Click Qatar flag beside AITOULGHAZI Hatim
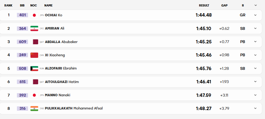This screenshot has width=265, height=119. pyautogui.click(x=34, y=82)
